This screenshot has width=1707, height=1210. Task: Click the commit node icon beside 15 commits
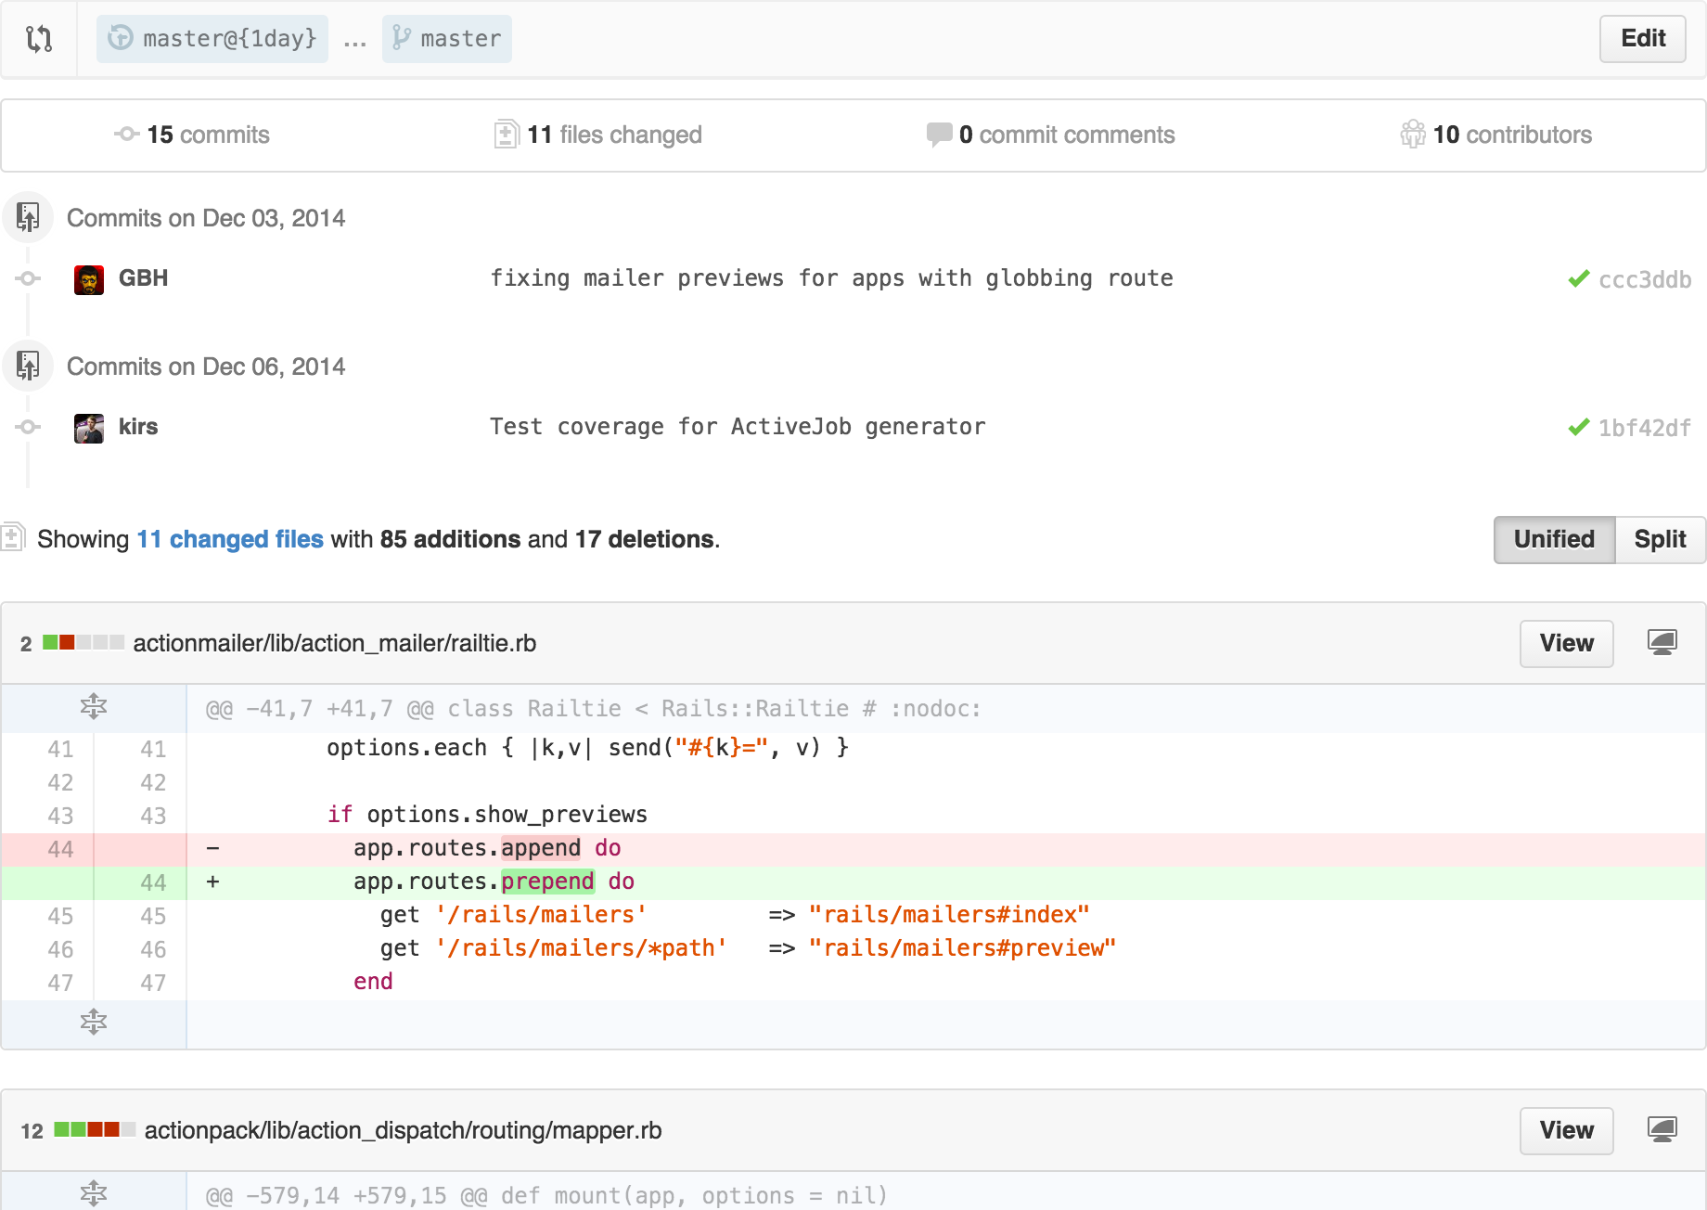pyautogui.click(x=127, y=135)
